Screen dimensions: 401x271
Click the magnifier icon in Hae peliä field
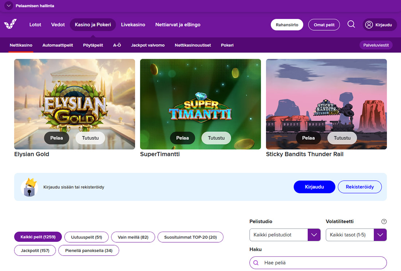[256, 263]
